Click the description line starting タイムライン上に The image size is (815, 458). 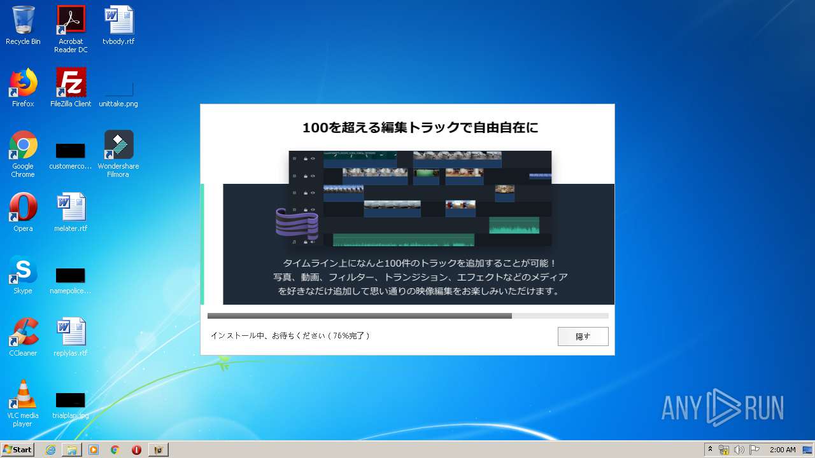(420, 263)
